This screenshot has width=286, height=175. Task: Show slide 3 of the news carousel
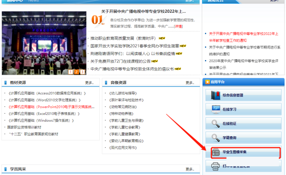tap(83, 72)
